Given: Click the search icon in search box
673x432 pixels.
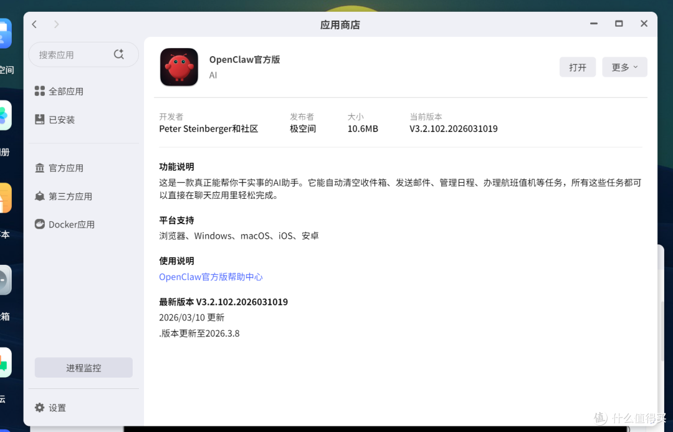Looking at the screenshot, I should (x=119, y=54).
